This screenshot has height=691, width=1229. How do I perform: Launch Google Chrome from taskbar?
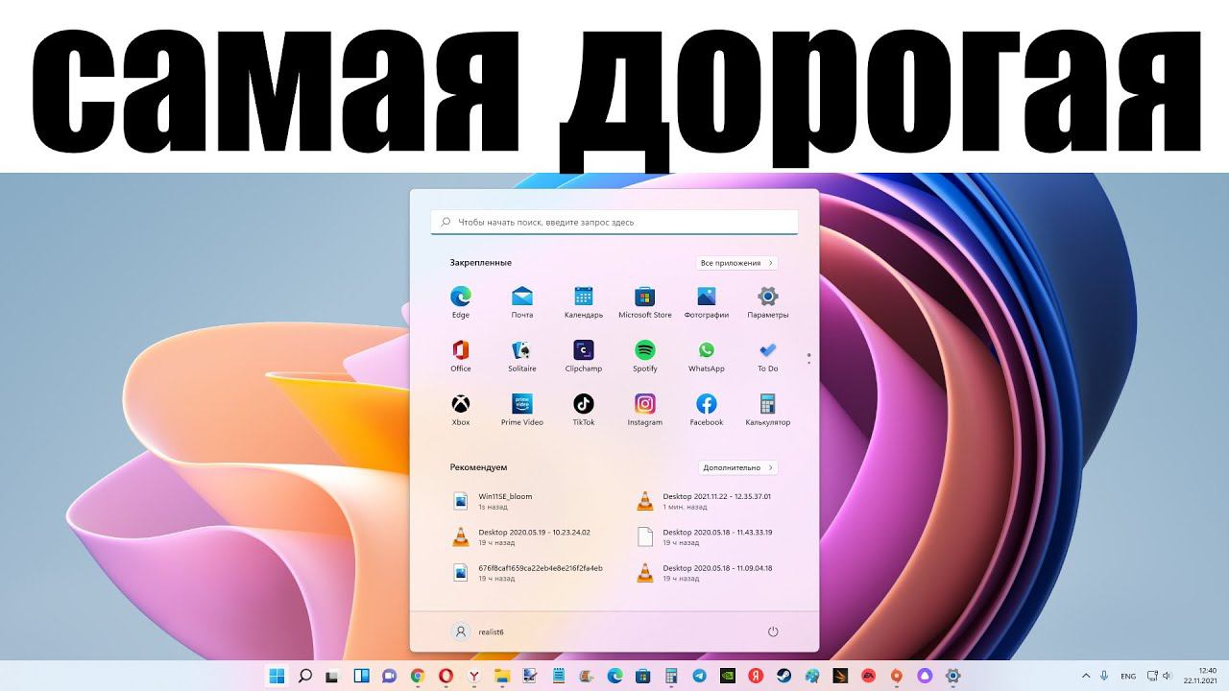click(418, 676)
